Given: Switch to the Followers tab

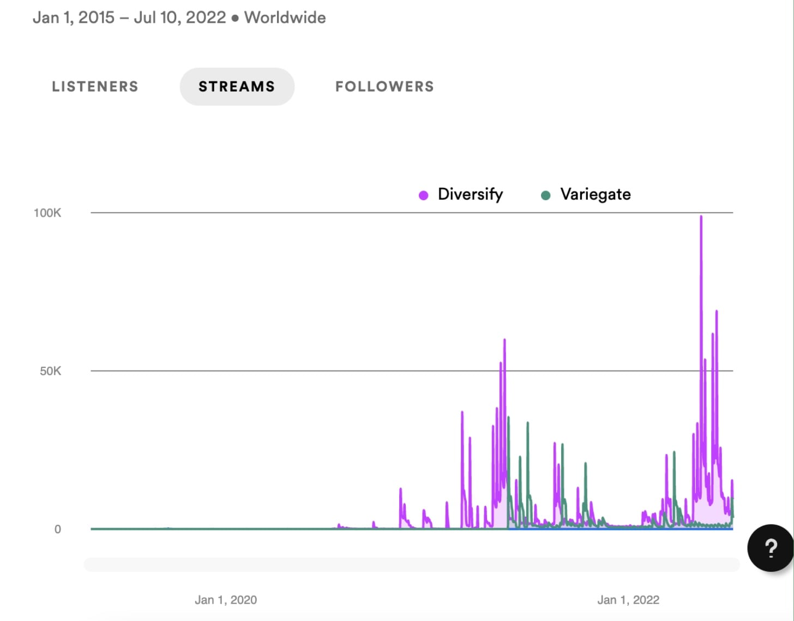Looking at the screenshot, I should pyautogui.click(x=384, y=86).
